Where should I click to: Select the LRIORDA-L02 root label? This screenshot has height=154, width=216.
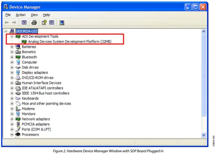27,31
